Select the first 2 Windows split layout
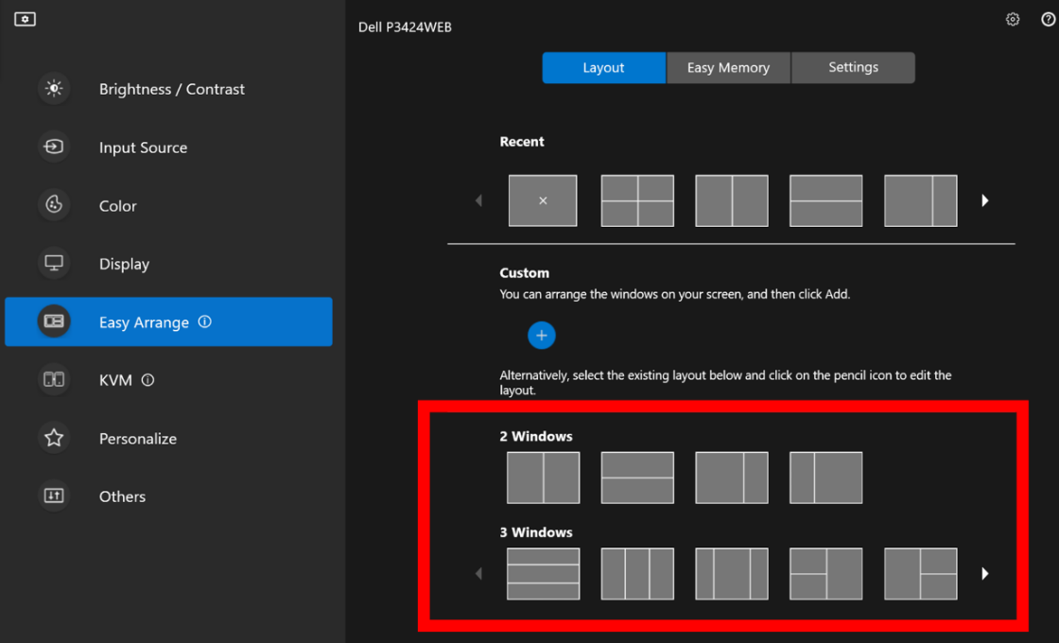This screenshot has width=1059, height=643. coord(543,478)
